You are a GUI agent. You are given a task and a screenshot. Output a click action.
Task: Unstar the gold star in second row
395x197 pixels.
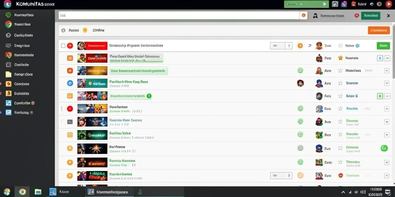(x=340, y=58)
